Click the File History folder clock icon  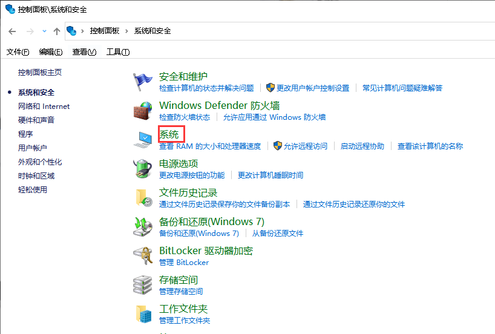tap(143, 198)
